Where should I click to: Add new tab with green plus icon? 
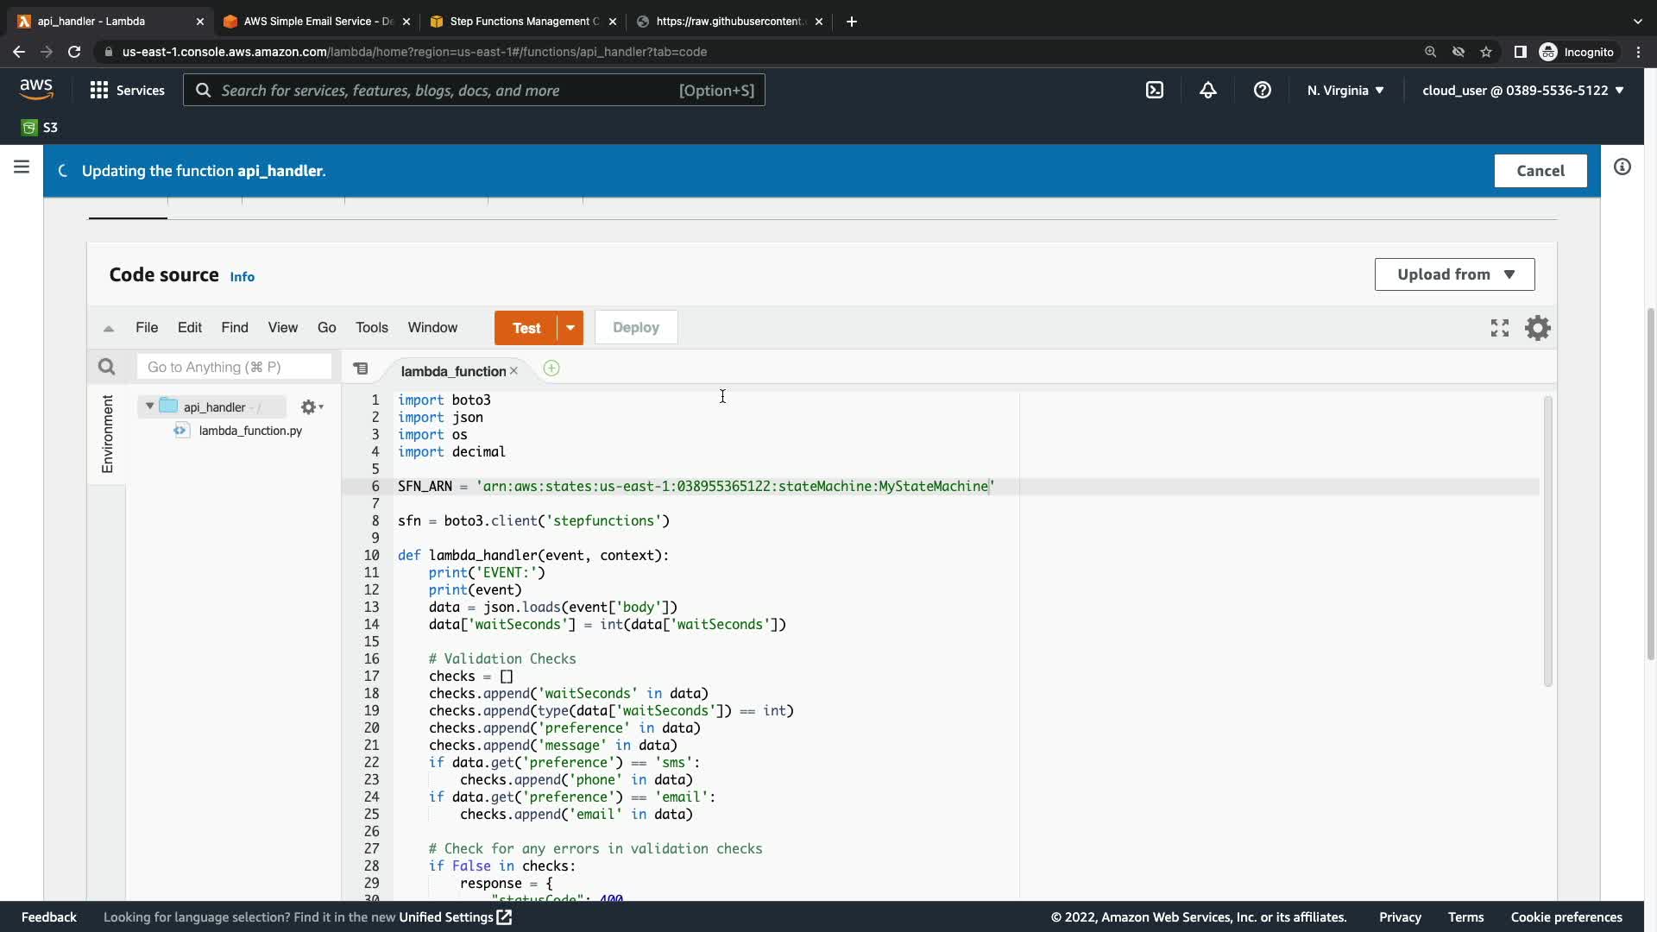tap(551, 369)
